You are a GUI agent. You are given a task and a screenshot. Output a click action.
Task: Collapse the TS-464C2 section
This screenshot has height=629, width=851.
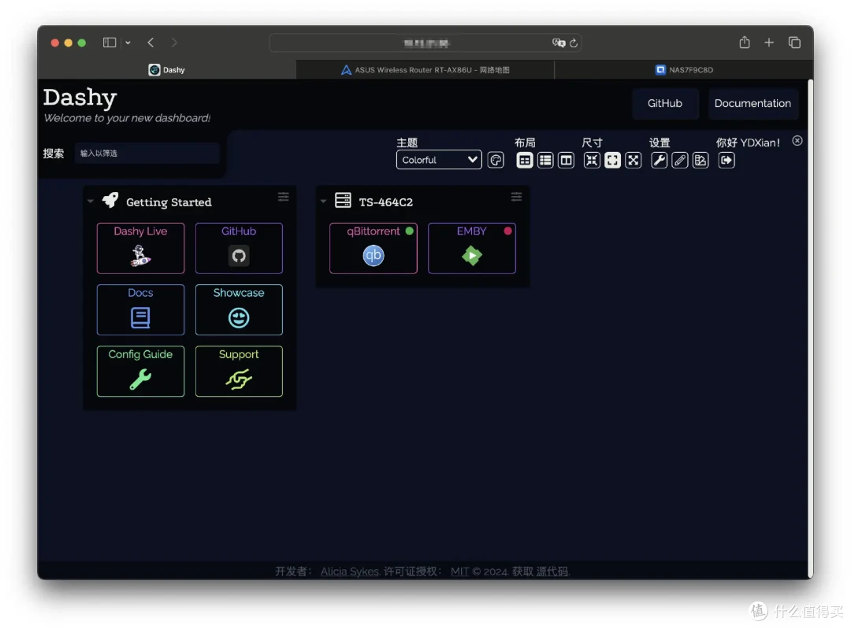[x=324, y=202]
